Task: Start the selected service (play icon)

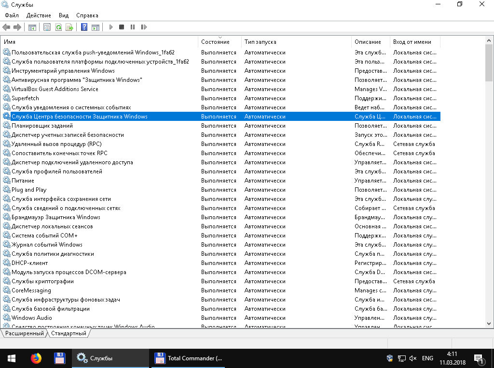Action: [x=111, y=27]
